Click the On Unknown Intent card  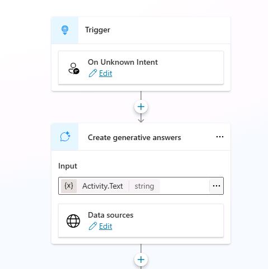(141, 68)
